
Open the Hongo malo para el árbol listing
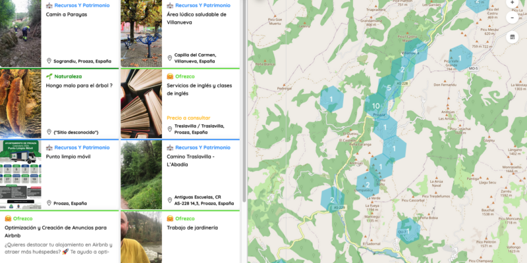click(79, 85)
